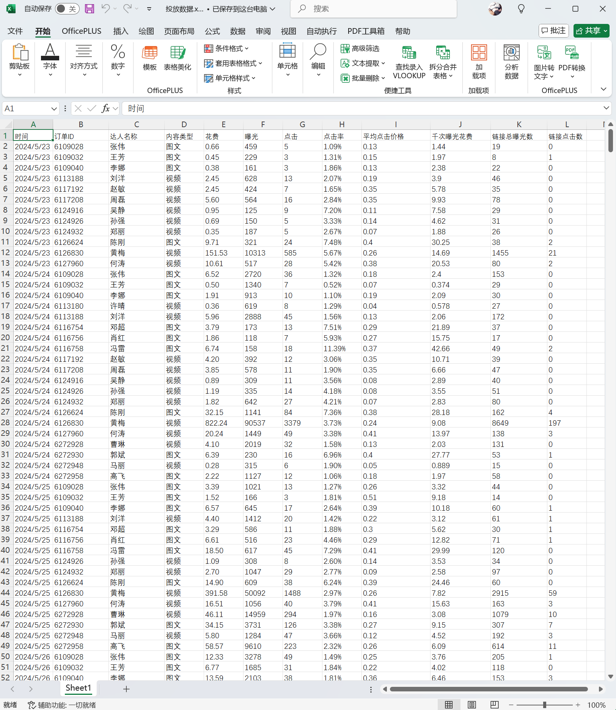Open the 表格美化 table beautify tool
The height and width of the screenshot is (710, 616).
click(x=177, y=58)
